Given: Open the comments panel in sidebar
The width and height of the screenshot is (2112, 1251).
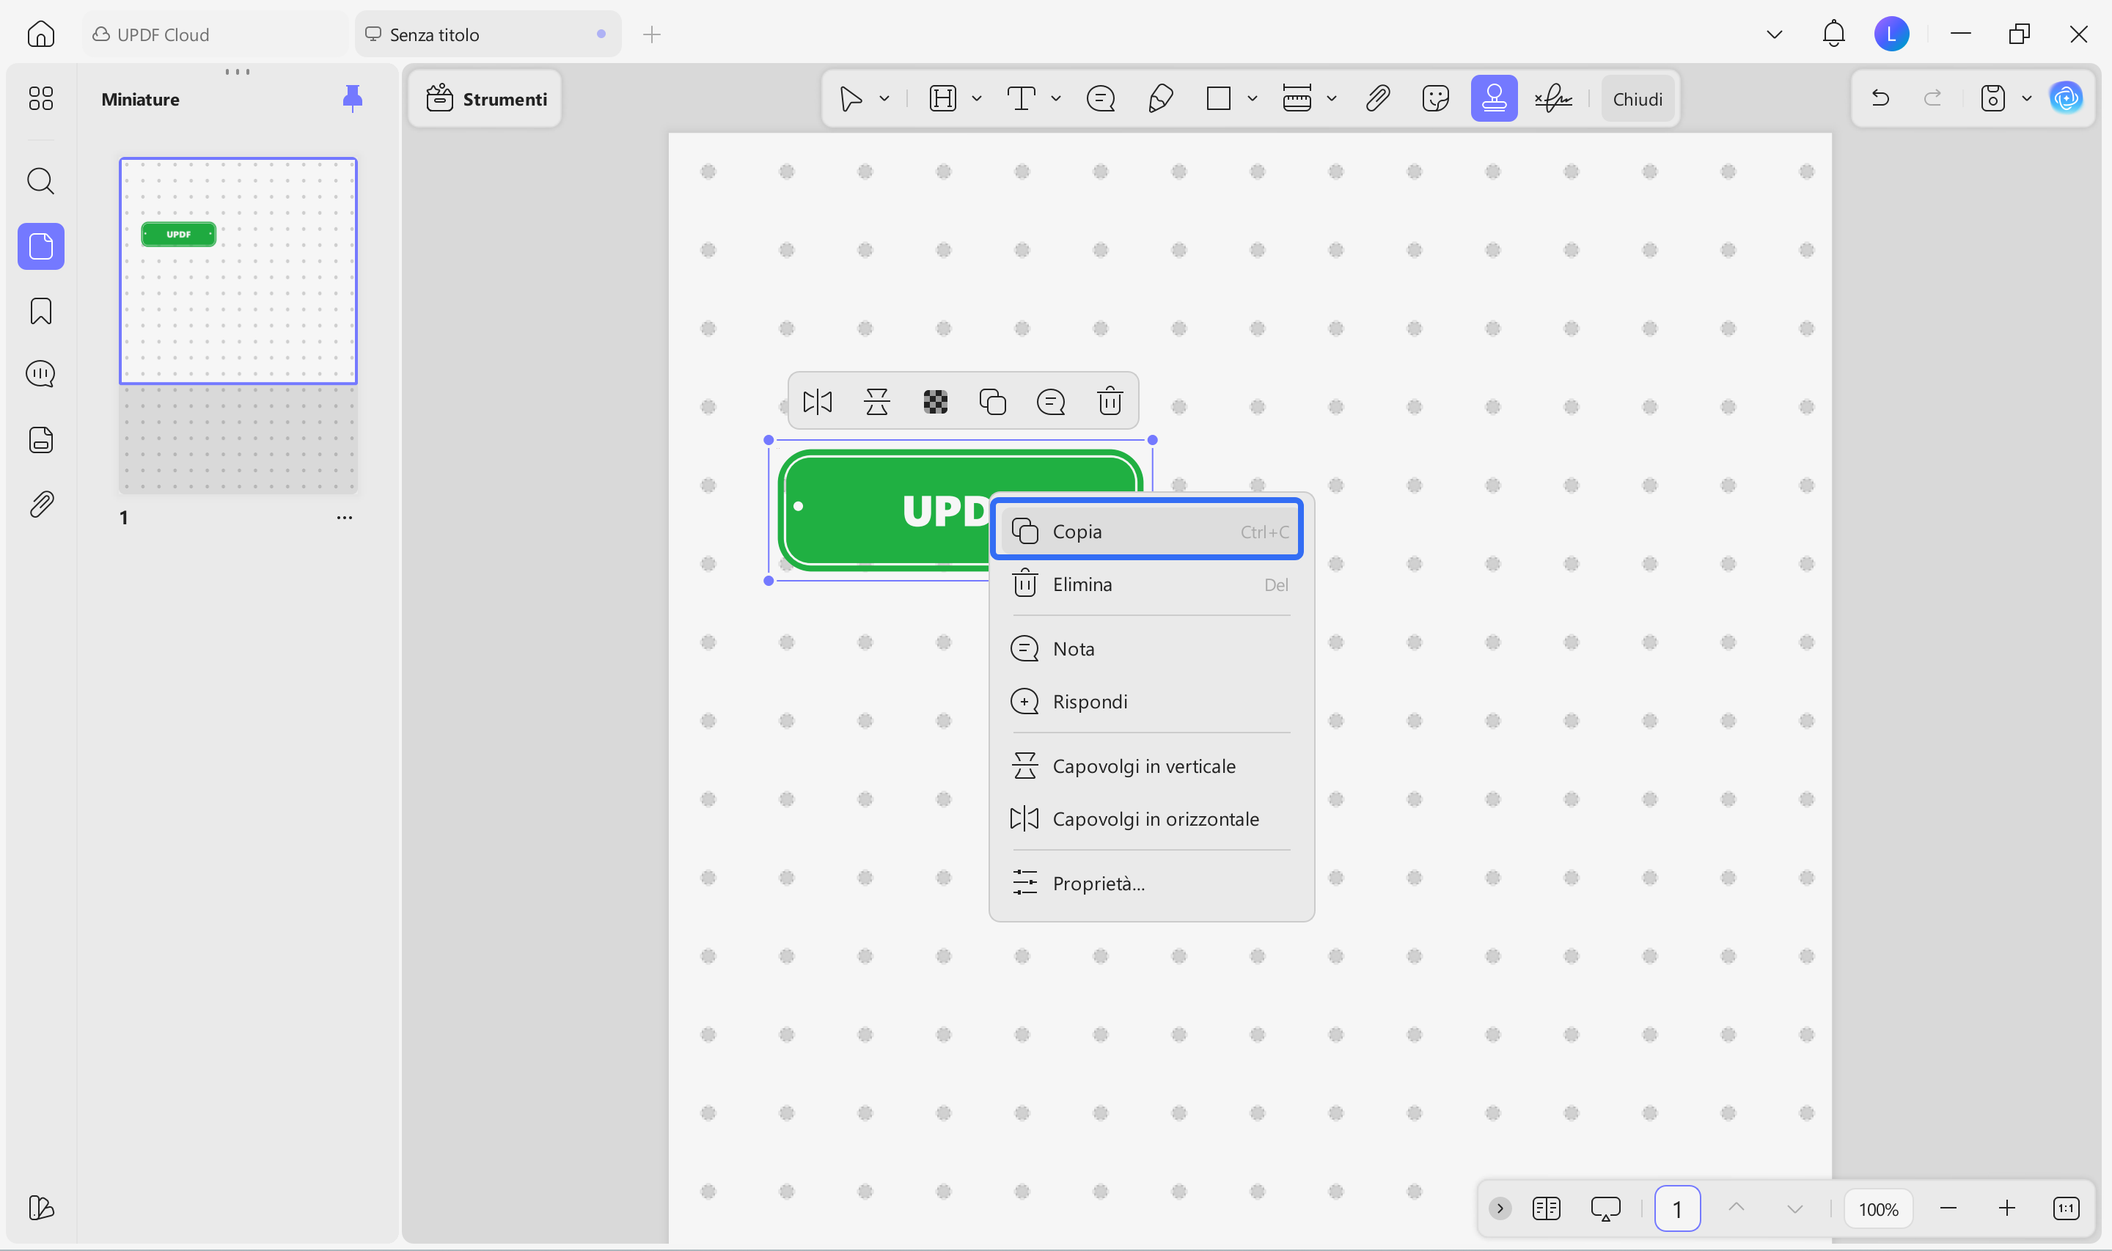Looking at the screenshot, I should coord(40,374).
